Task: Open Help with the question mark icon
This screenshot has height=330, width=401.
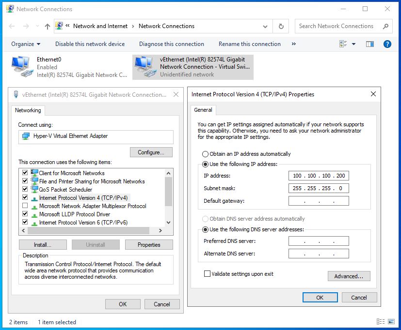Action: point(387,44)
